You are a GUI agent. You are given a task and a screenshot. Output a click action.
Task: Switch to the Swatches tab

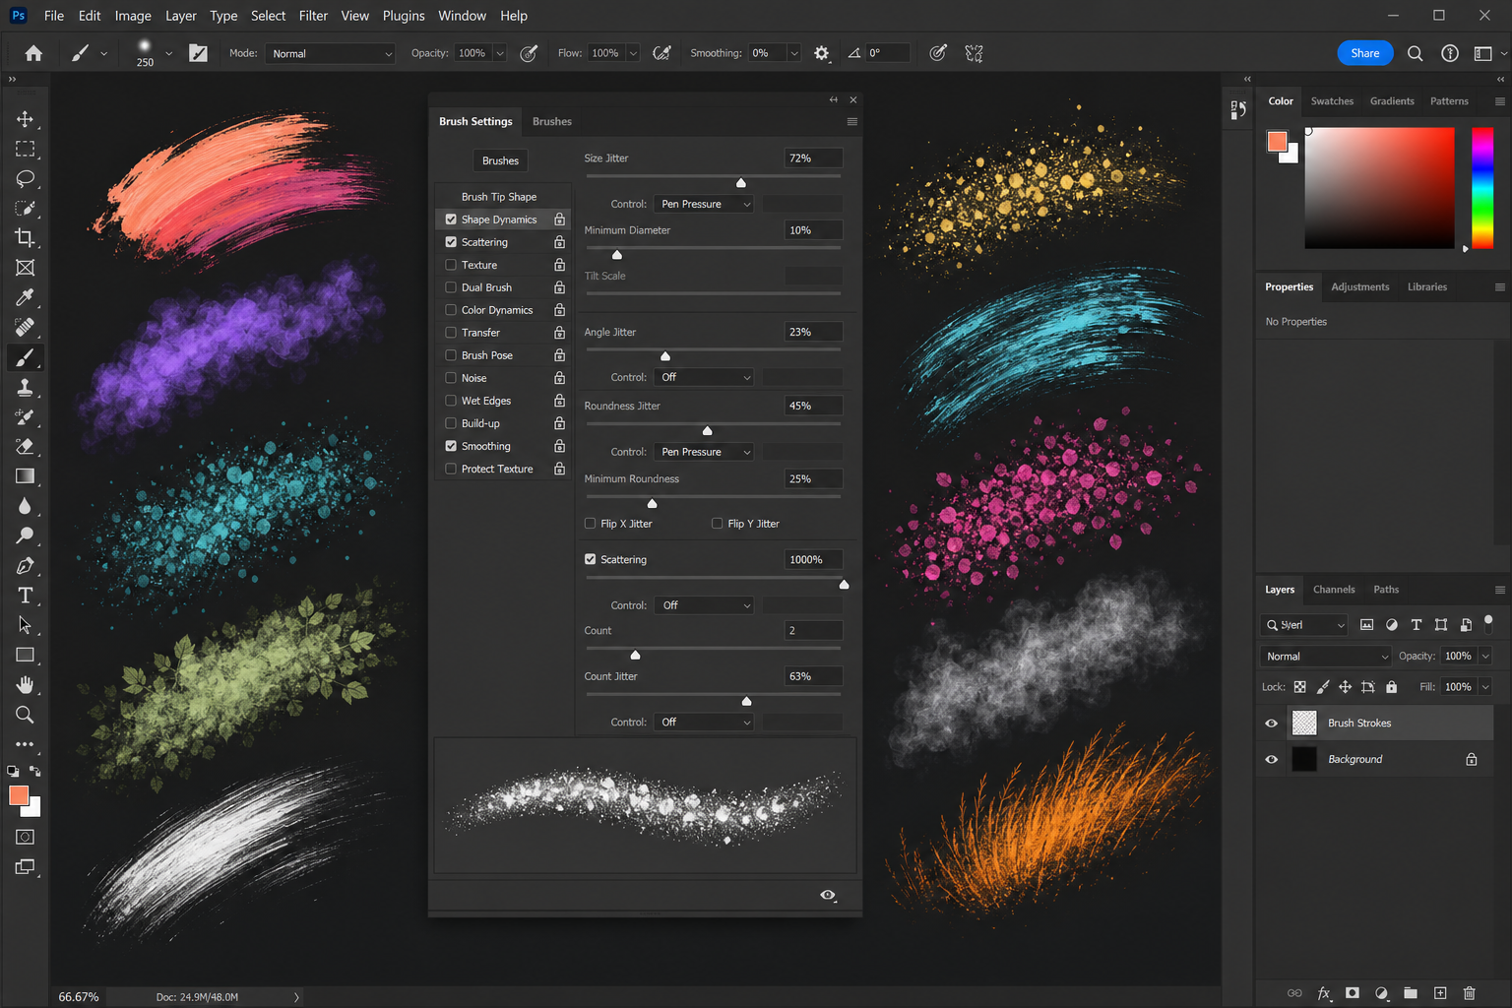point(1332,101)
